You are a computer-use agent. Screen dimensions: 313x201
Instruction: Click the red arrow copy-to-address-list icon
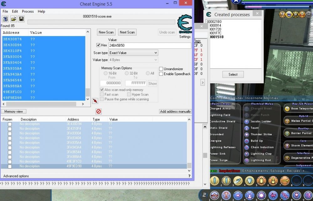pos(95,101)
